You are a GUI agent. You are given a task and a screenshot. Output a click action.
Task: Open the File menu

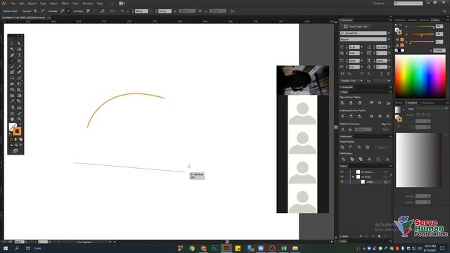click(13, 4)
